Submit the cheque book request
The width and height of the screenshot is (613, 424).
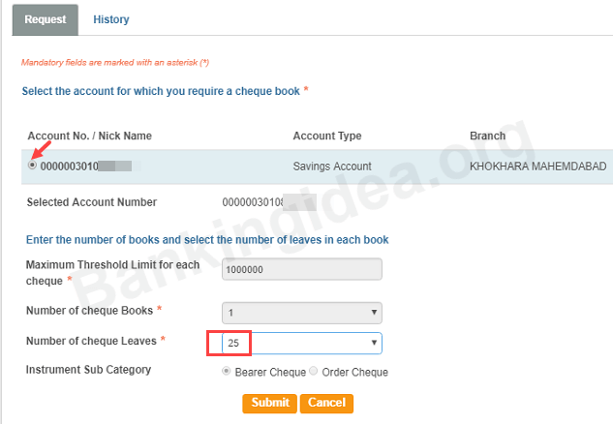click(x=270, y=403)
